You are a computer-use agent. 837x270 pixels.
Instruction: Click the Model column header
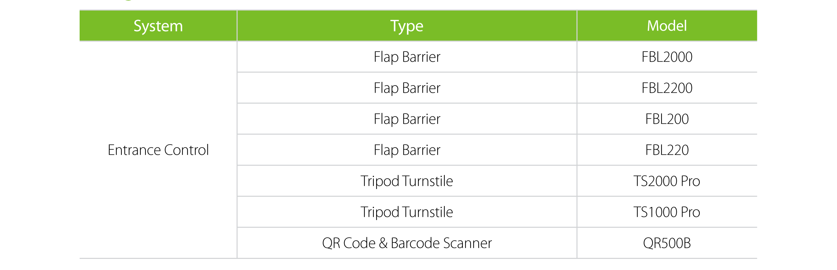[x=667, y=26]
